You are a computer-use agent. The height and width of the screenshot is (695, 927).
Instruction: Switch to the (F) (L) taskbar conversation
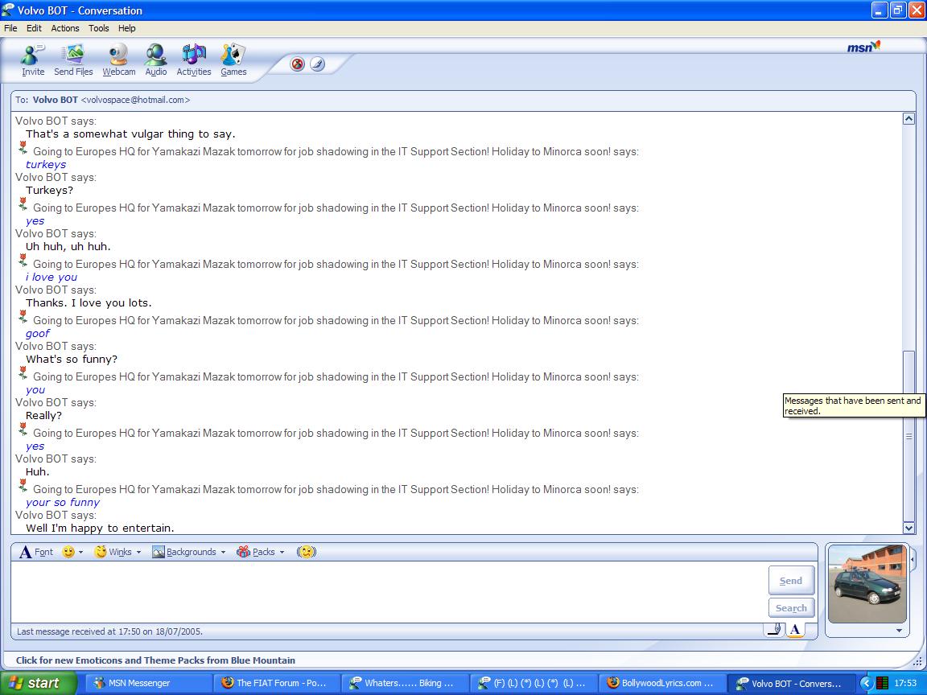coord(533,683)
